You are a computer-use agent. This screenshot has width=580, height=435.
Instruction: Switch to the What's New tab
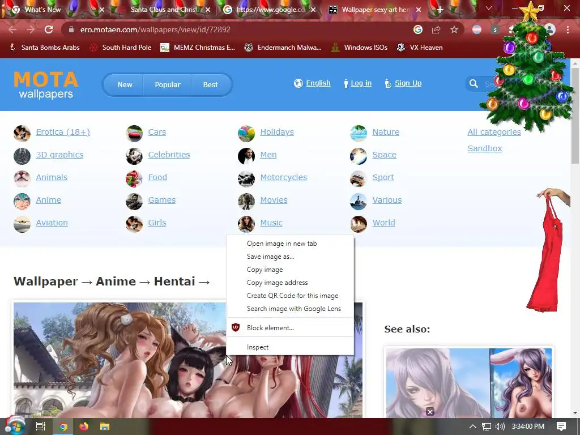(42, 10)
